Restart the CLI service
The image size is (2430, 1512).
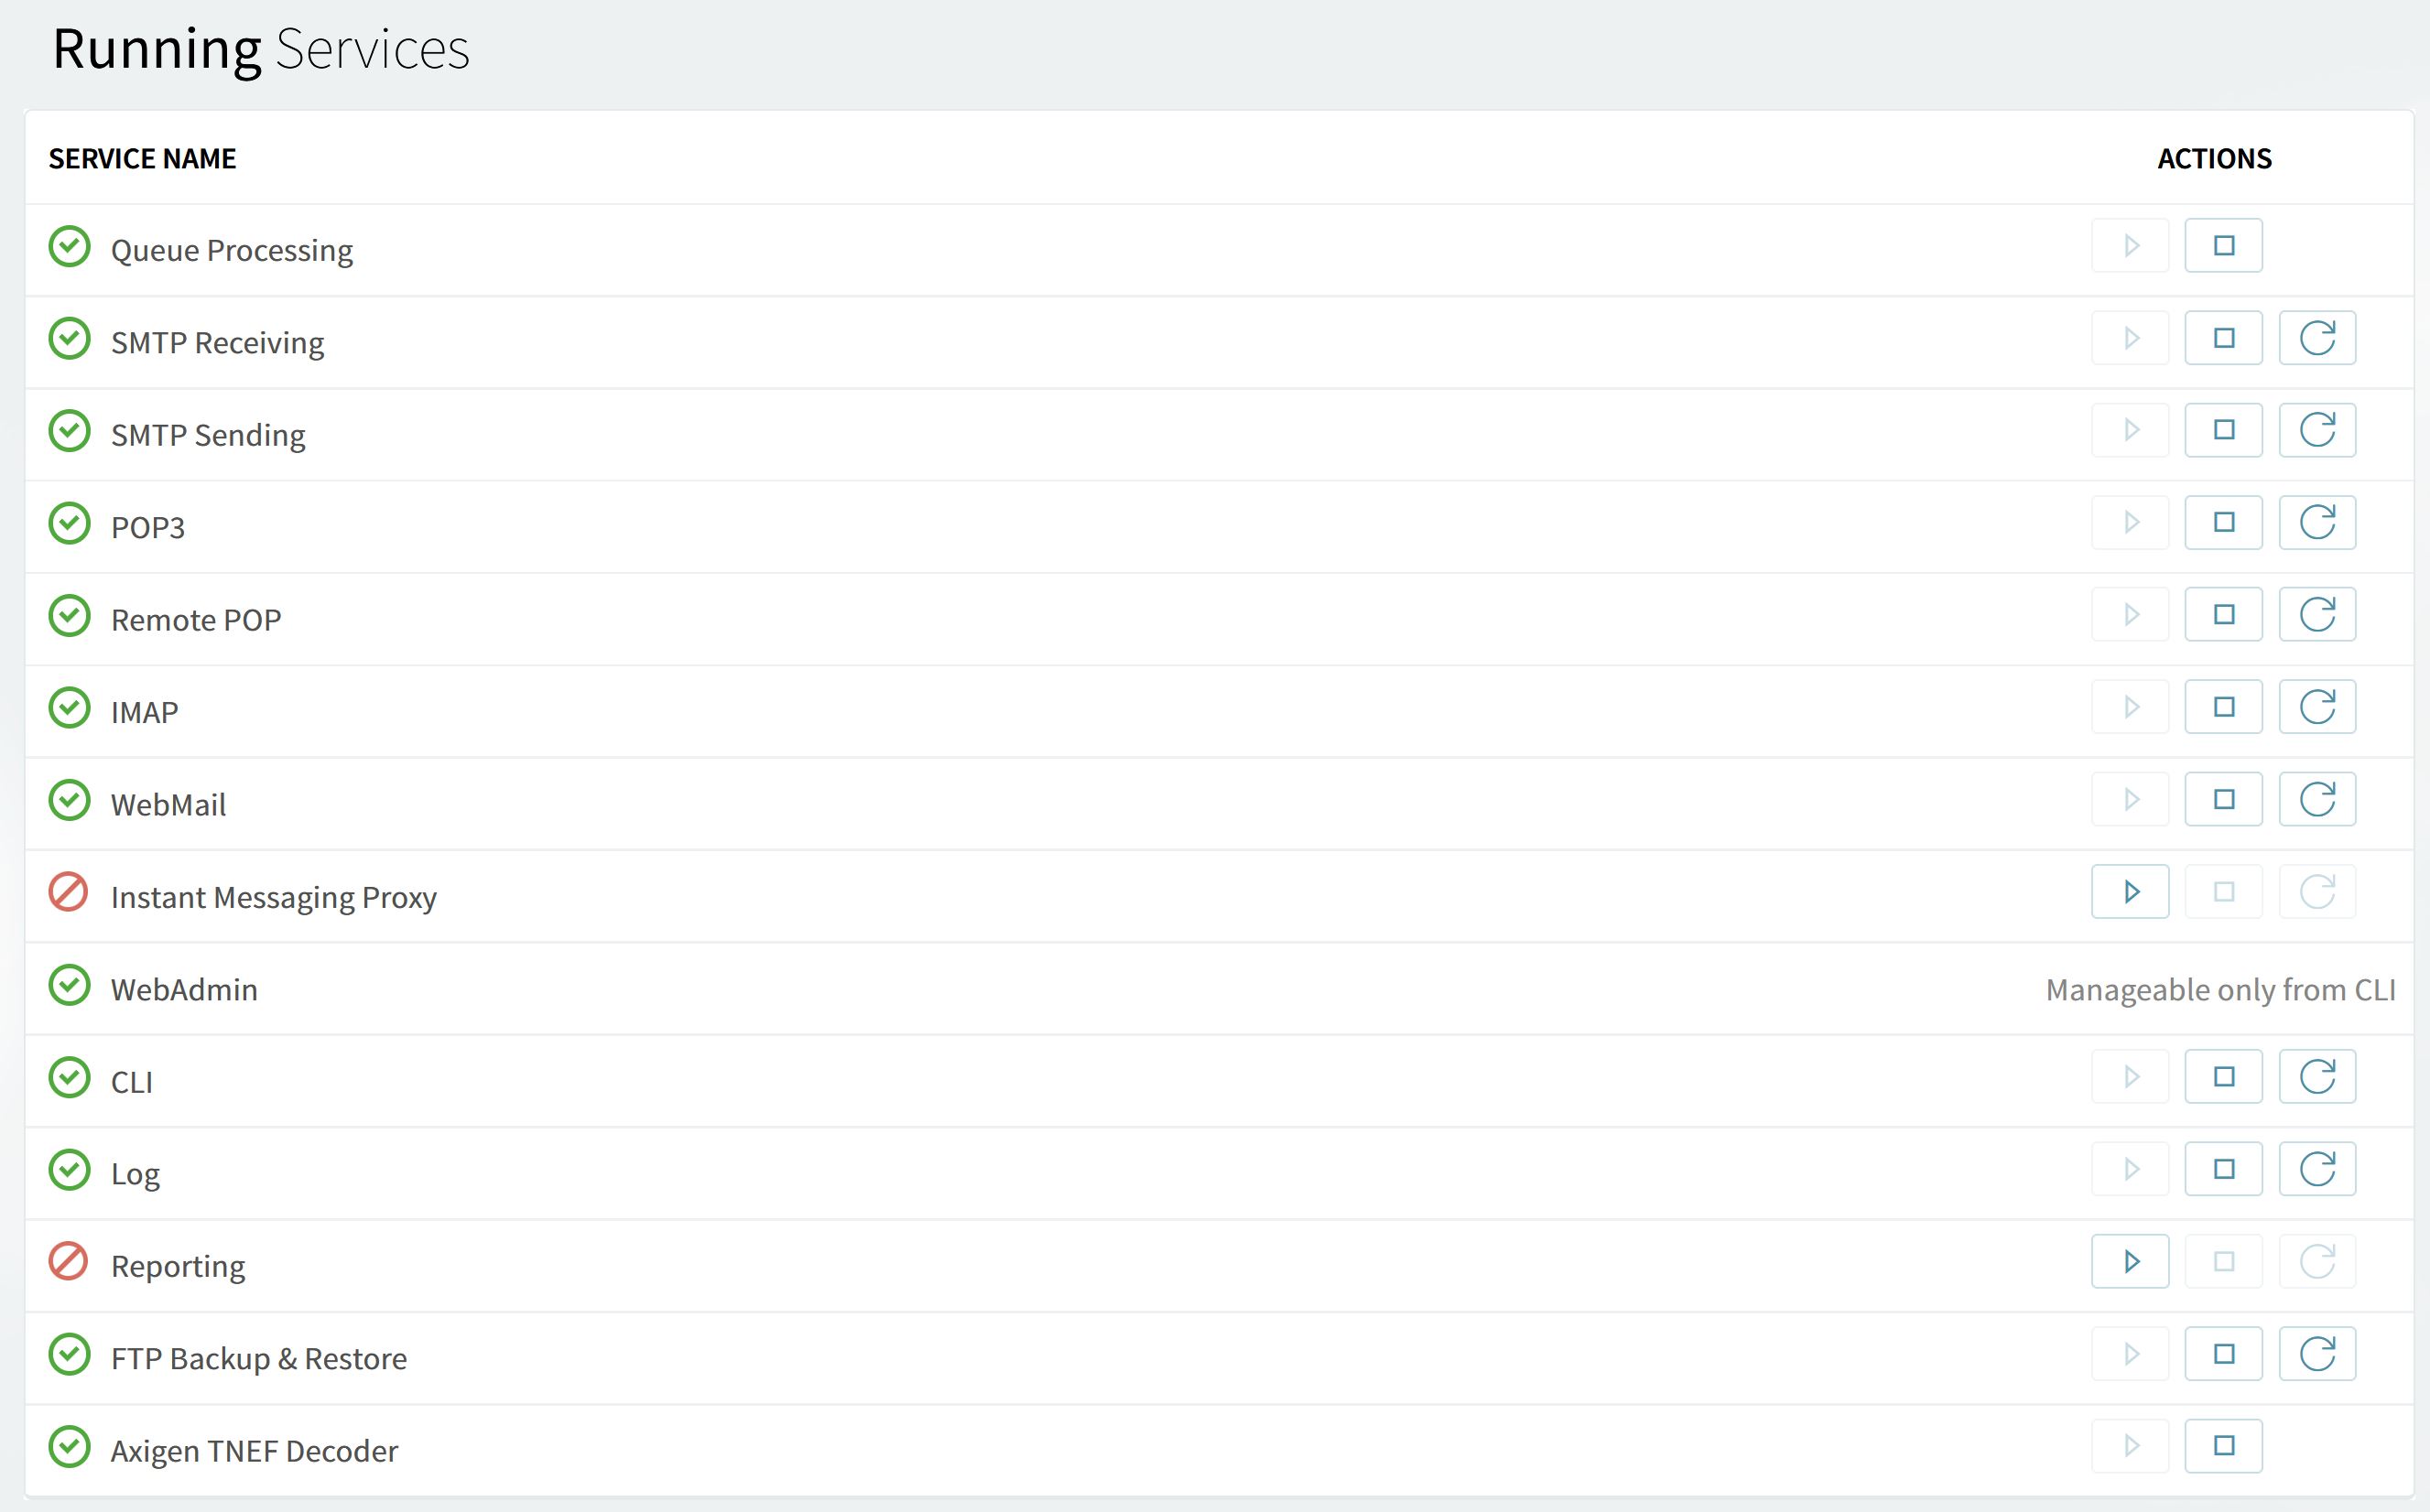coord(2317,1077)
